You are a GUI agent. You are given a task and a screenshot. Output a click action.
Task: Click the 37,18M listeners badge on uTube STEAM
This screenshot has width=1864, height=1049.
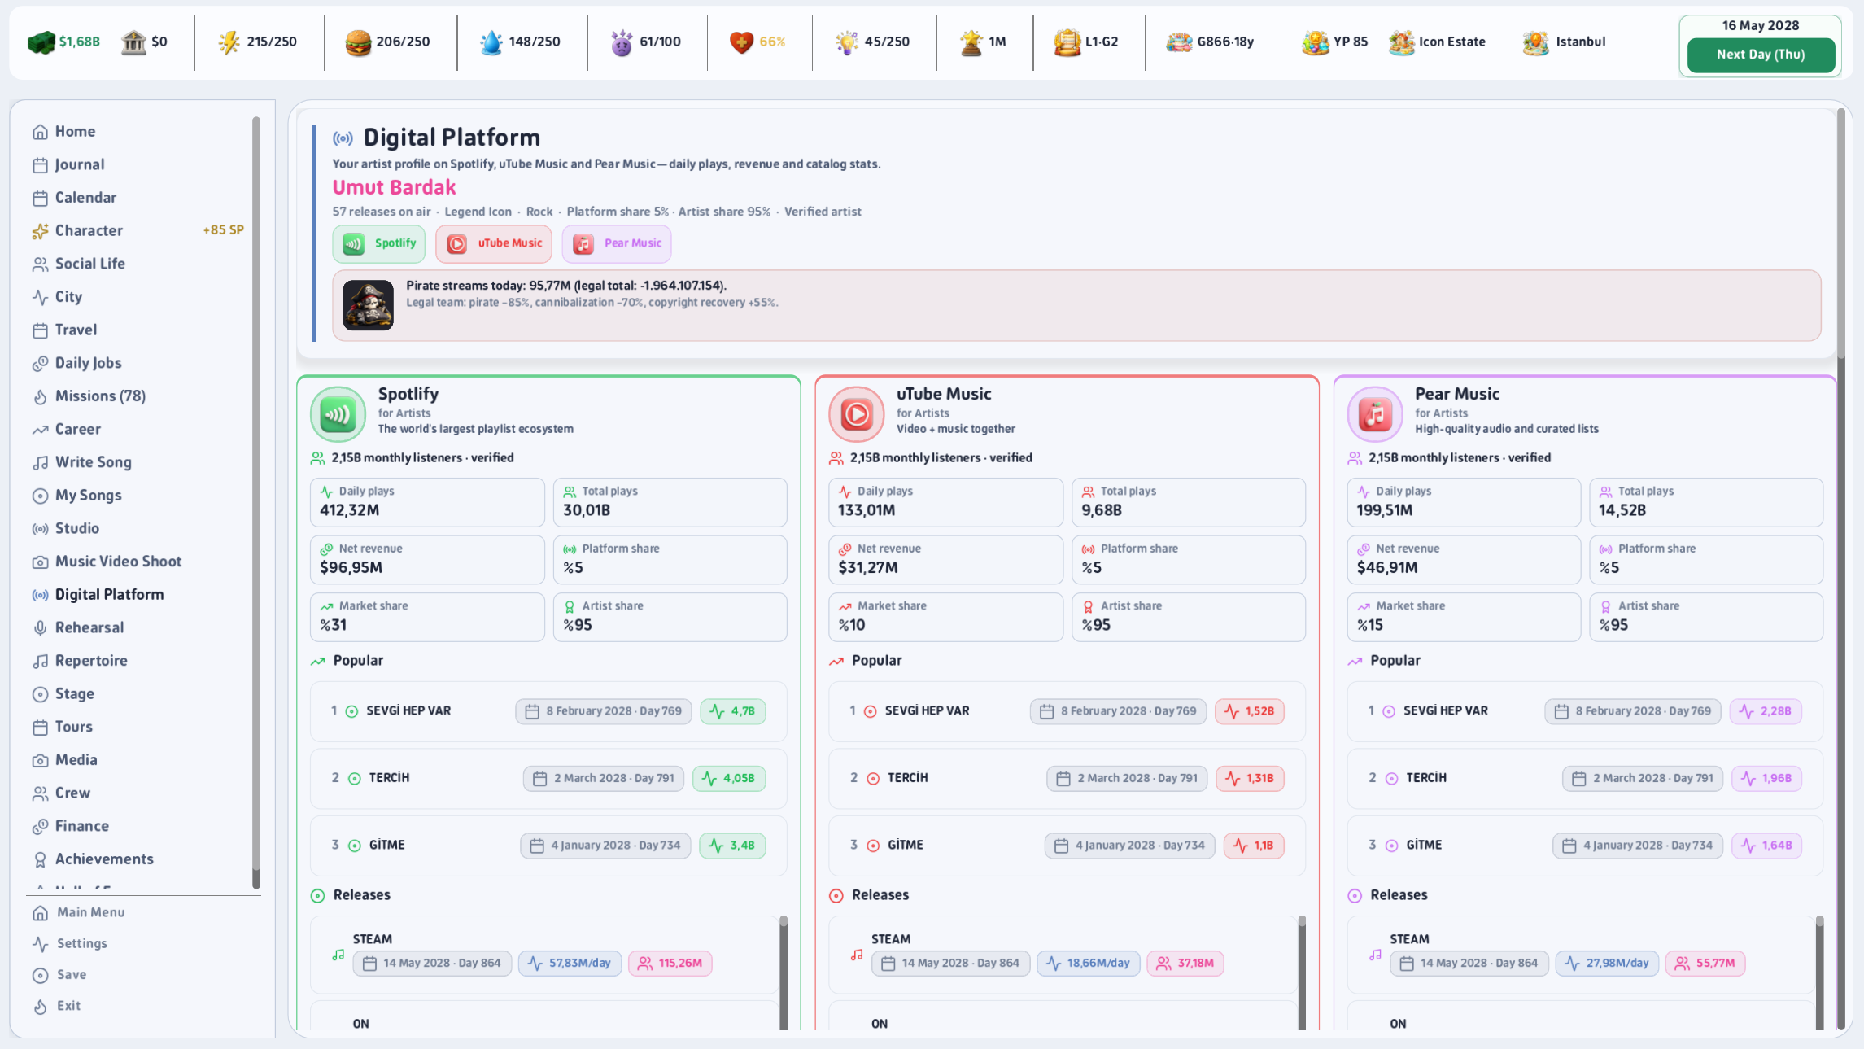pos(1185,964)
